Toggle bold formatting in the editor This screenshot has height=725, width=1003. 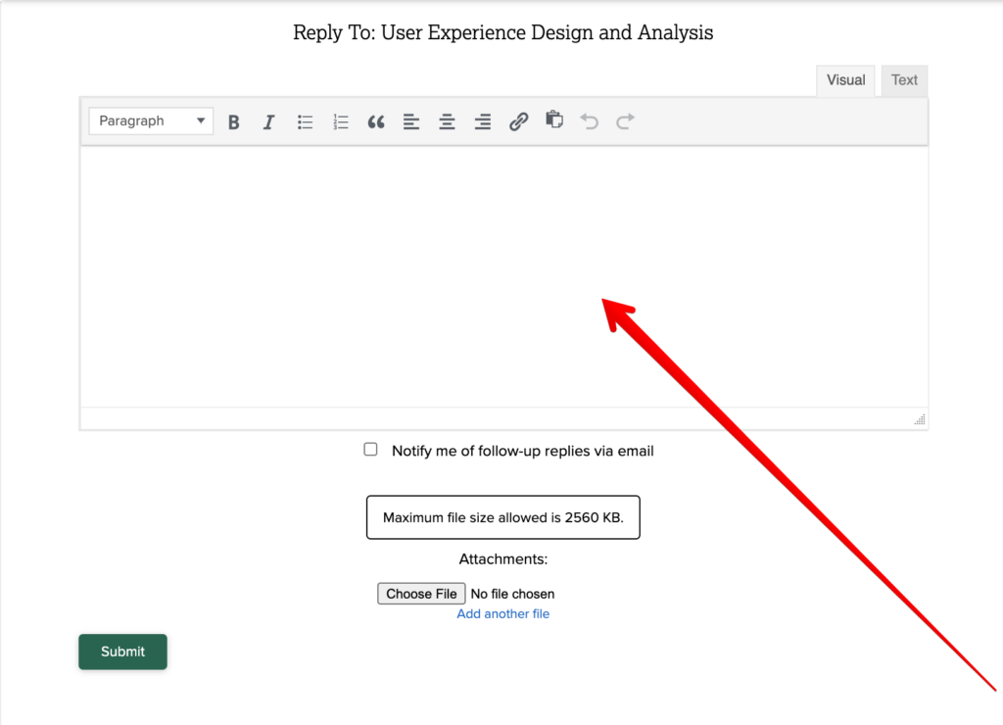(x=233, y=121)
